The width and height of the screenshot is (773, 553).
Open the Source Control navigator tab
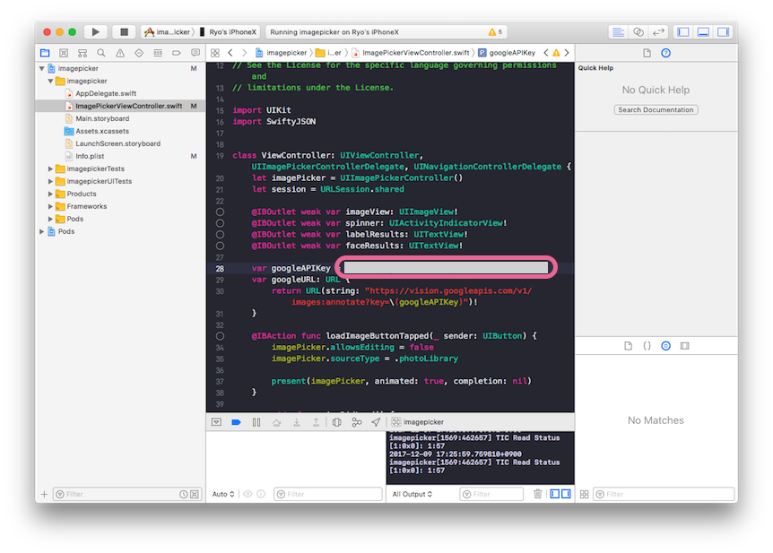coord(64,53)
